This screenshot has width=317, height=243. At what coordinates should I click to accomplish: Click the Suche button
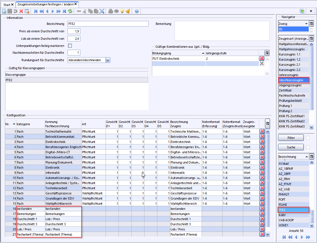[291, 147]
